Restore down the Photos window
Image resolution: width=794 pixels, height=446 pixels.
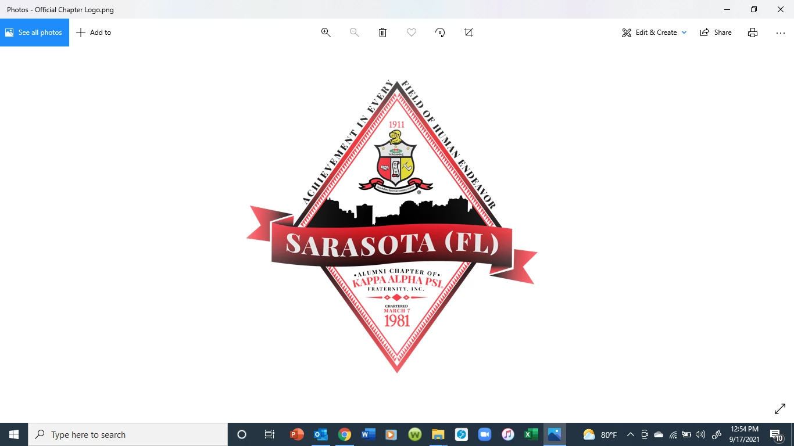tap(754, 9)
